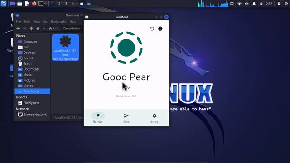The height and width of the screenshot is (163, 290).
Task: Click the volume speaker tray icon
Action: [x=246, y=4]
